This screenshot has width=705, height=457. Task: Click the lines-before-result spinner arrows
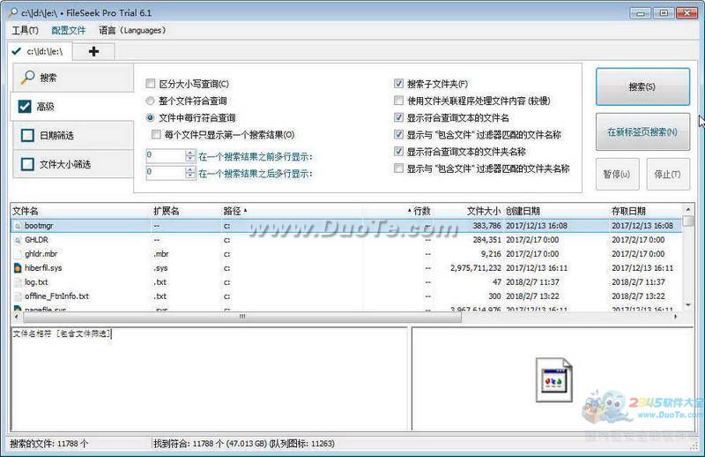point(190,156)
